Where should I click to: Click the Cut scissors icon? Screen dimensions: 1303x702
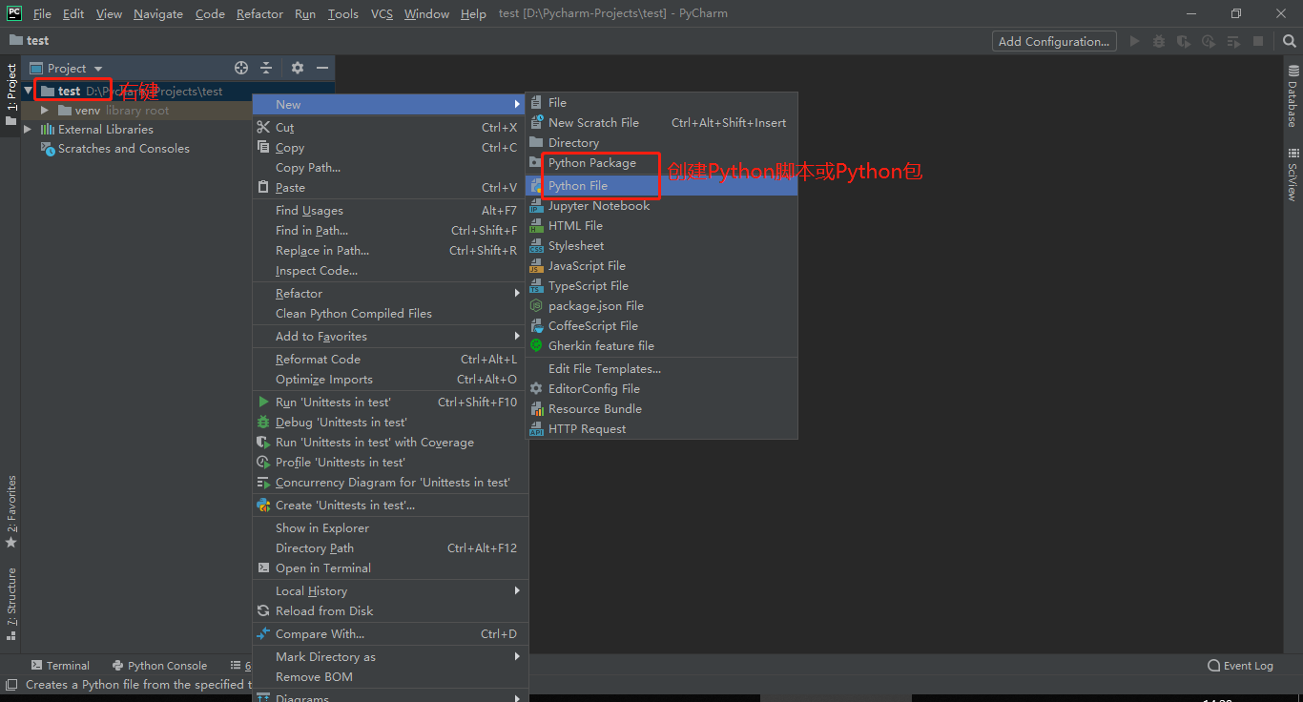click(264, 128)
